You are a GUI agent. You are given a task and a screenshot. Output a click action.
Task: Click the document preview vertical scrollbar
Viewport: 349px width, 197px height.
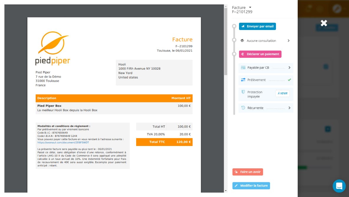[225, 41]
